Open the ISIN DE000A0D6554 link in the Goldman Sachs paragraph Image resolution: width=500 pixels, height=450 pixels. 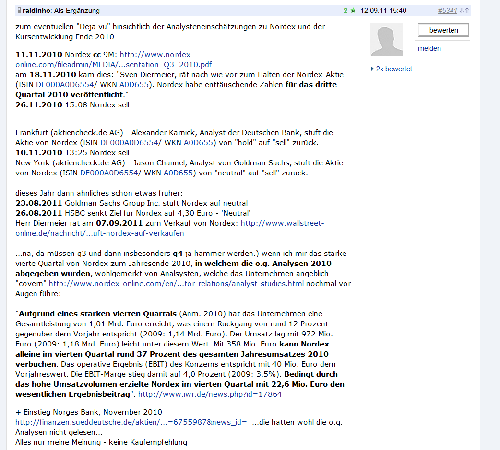click(109, 173)
